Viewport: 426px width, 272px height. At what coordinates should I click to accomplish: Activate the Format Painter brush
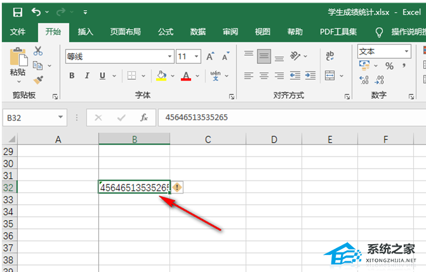(x=38, y=80)
